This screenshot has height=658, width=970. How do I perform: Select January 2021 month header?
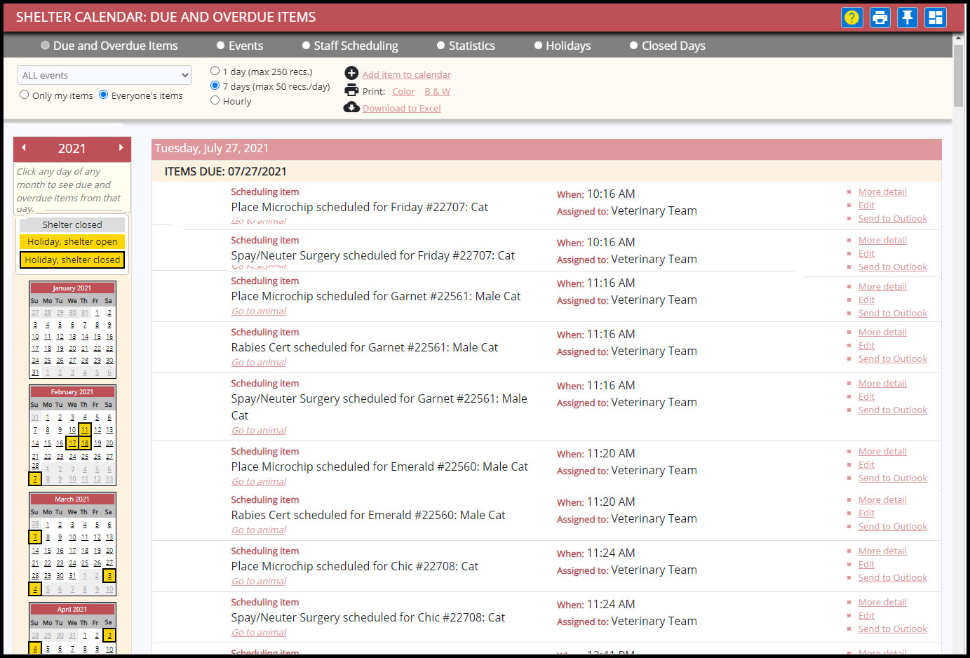tap(72, 288)
